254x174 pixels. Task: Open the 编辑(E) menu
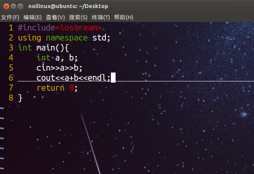click(x=33, y=17)
